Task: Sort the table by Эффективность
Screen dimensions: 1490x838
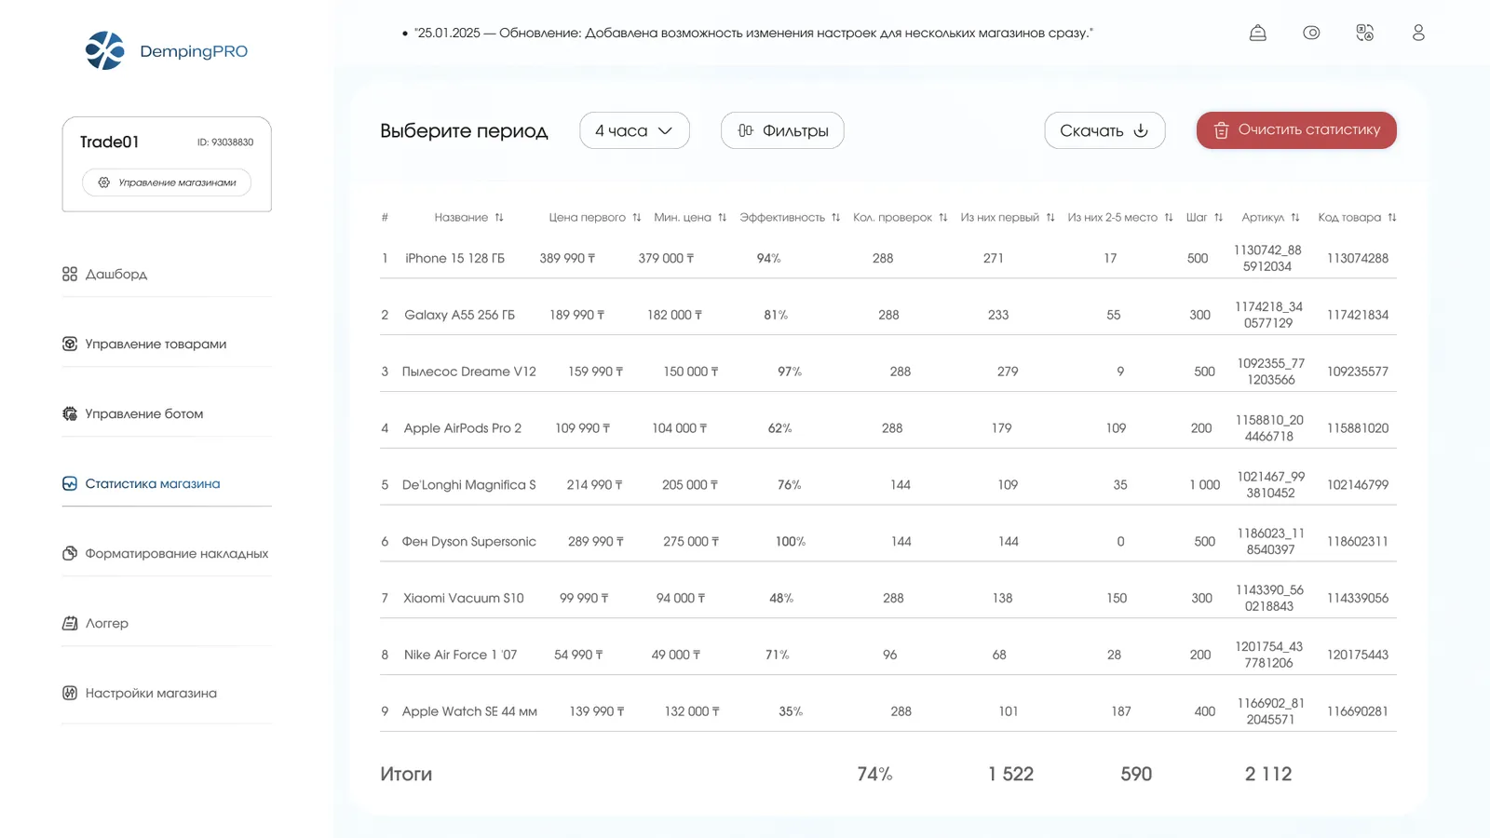Action: point(836,218)
